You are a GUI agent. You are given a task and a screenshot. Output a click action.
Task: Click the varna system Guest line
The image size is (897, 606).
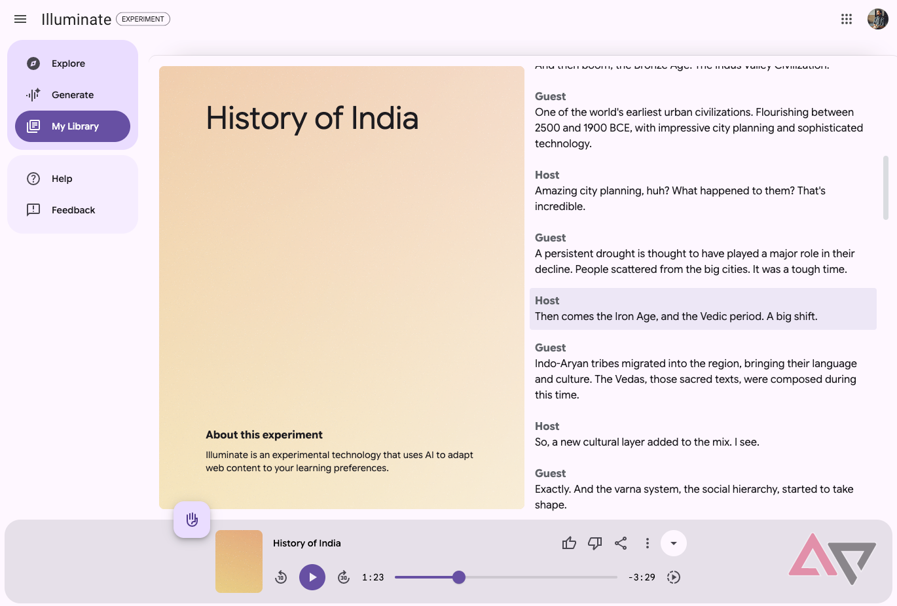pos(703,490)
